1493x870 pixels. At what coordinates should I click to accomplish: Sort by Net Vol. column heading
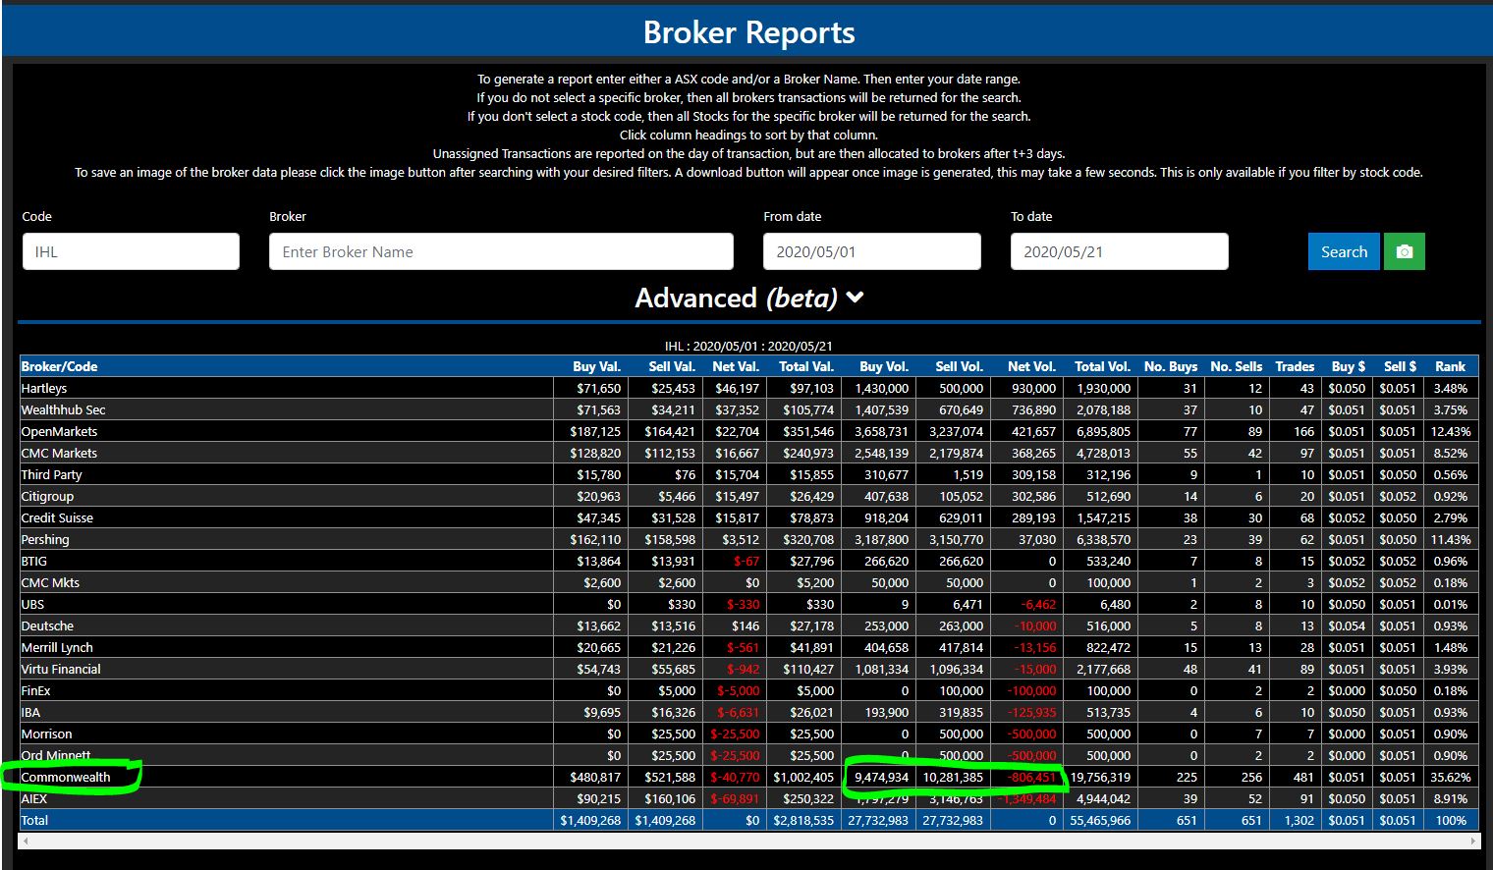(x=1031, y=366)
